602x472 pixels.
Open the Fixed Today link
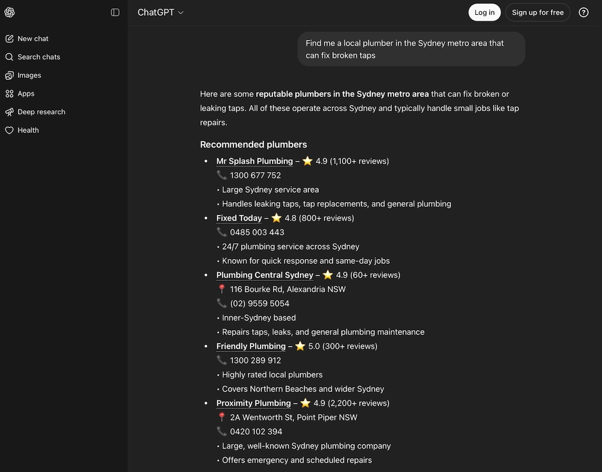click(x=239, y=217)
